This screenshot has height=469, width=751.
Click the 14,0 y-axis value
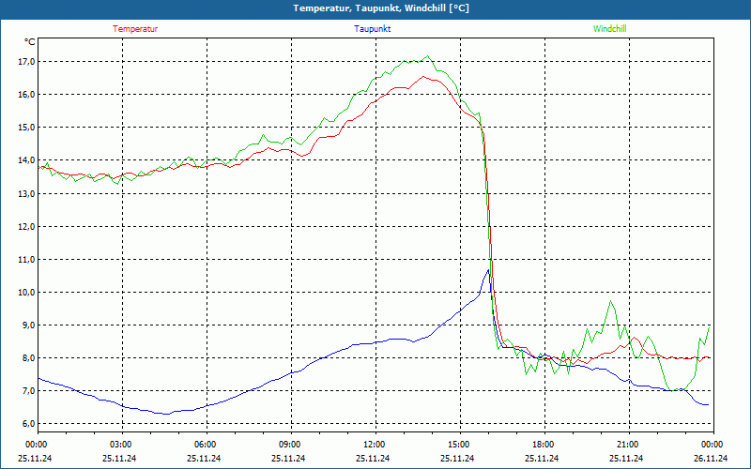click(x=27, y=160)
